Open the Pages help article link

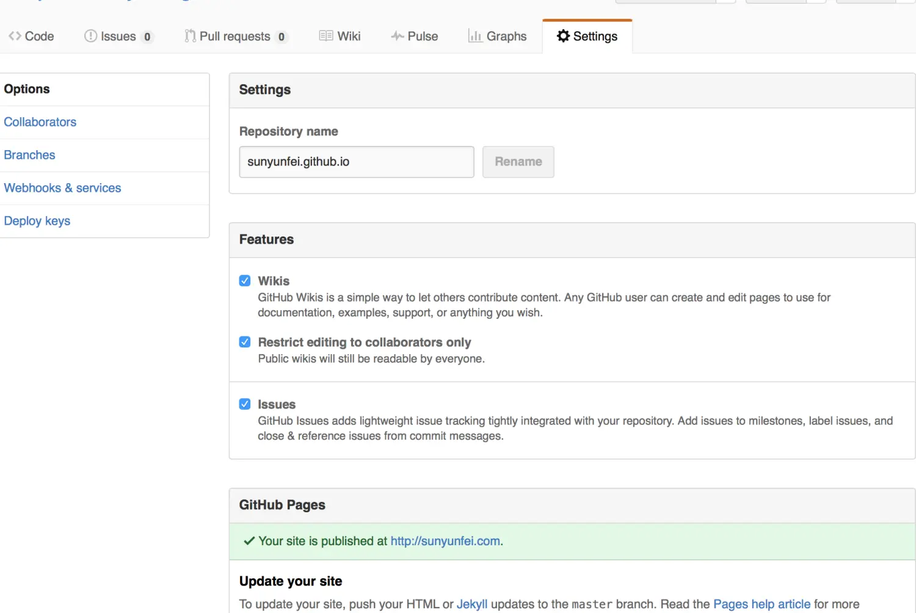click(x=762, y=604)
